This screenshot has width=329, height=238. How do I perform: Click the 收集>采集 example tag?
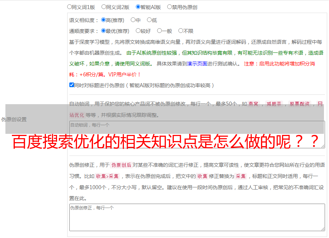107,176
